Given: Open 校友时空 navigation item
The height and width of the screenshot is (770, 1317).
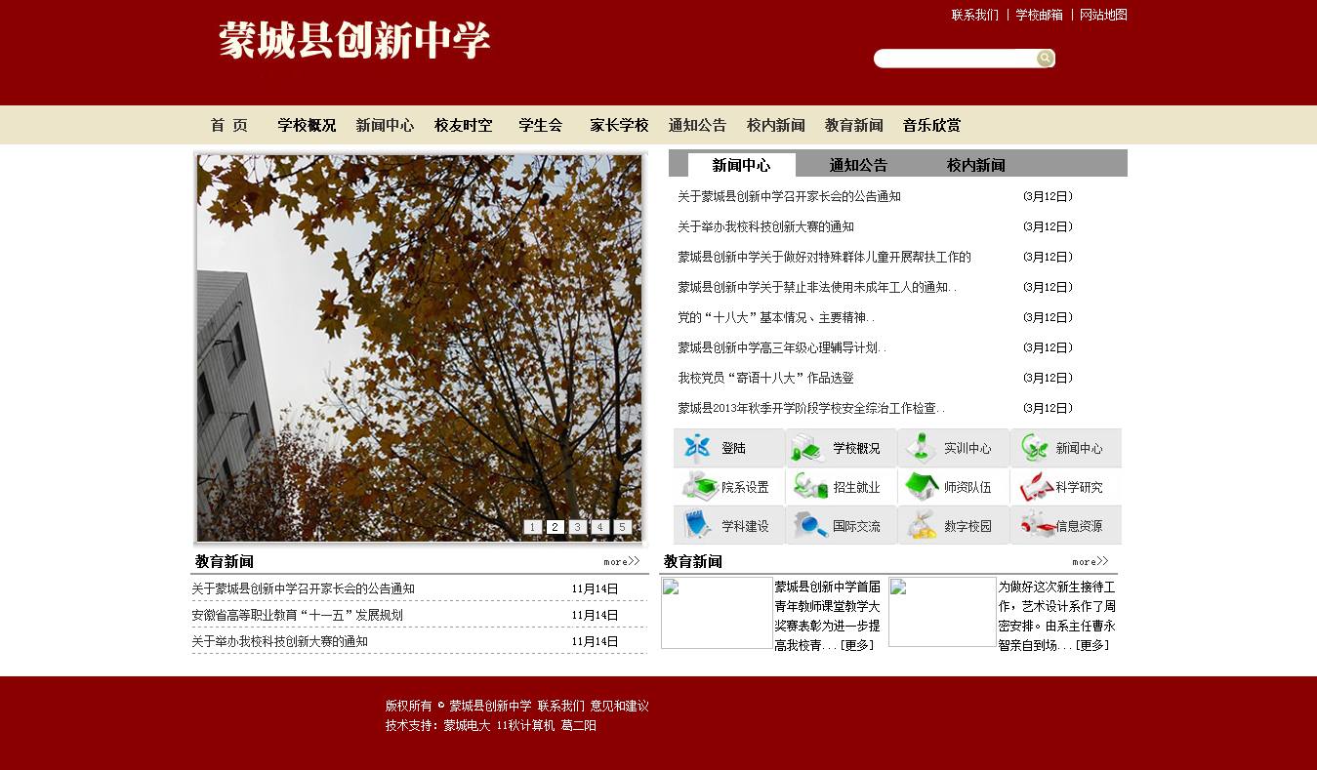Looking at the screenshot, I should coord(463,125).
